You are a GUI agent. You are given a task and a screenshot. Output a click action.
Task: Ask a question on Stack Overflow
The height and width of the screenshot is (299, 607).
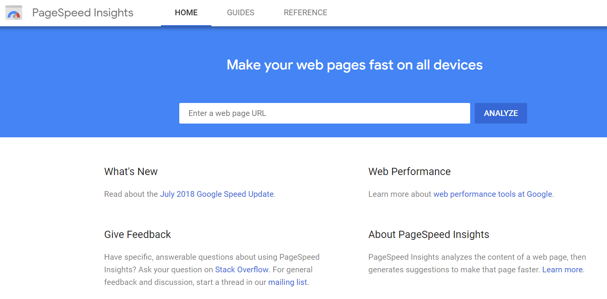[x=242, y=270]
